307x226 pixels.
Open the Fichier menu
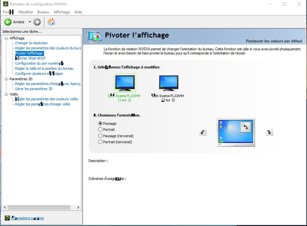pos(8,12)
